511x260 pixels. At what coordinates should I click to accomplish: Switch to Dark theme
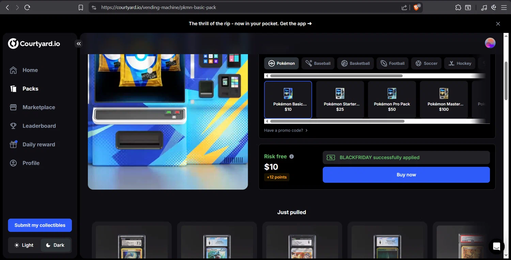pos(55,245)
